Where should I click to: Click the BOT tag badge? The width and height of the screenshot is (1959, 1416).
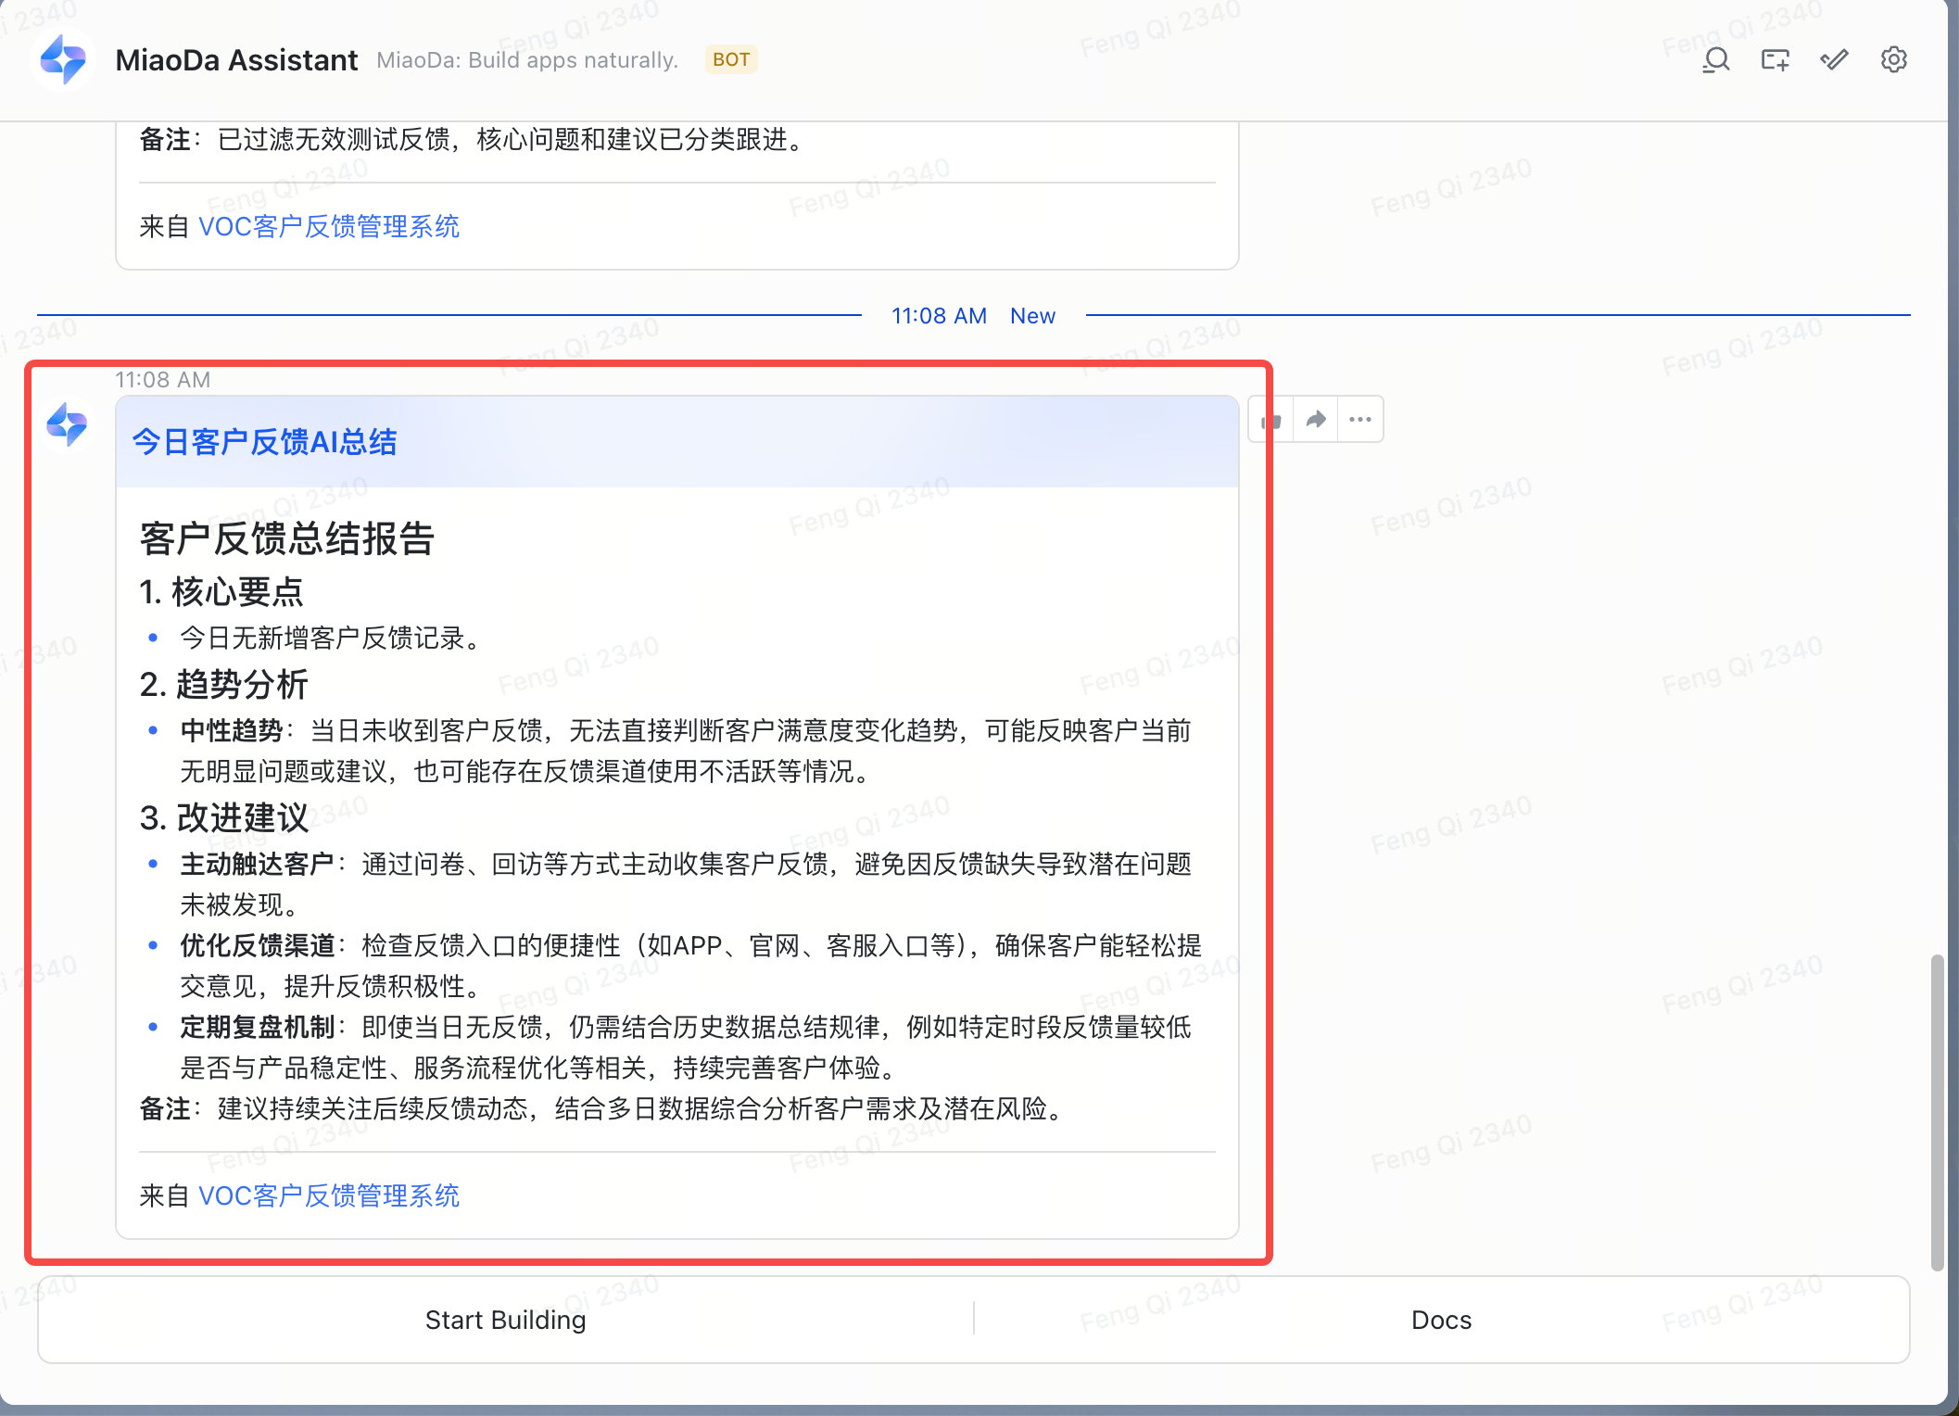pyautogui.click(x=731, y=60)
